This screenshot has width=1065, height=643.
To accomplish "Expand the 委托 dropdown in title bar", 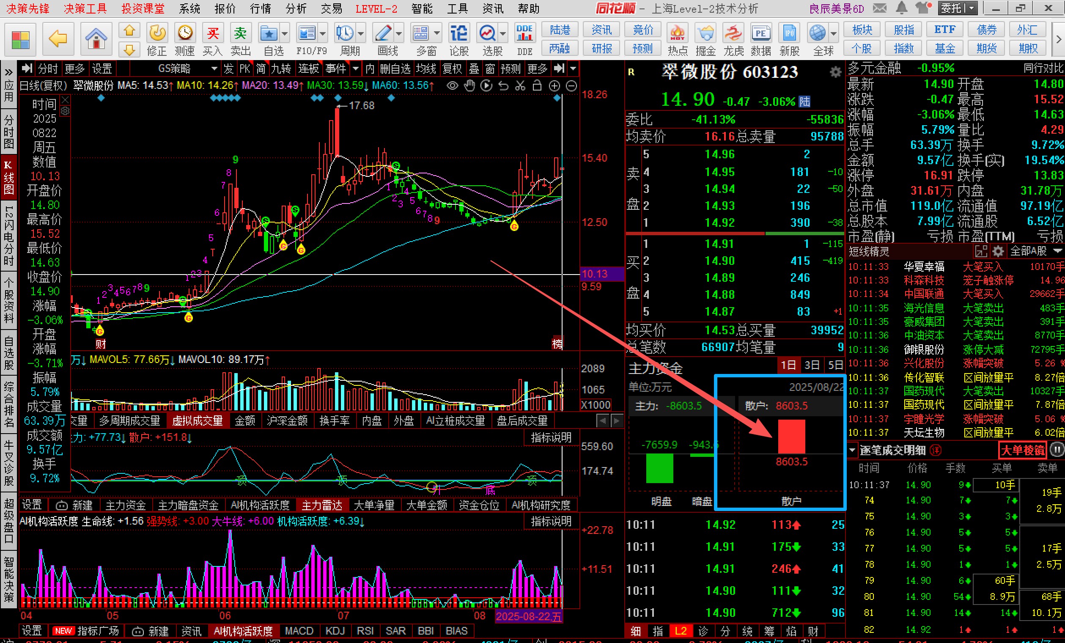I will [972, 8].
